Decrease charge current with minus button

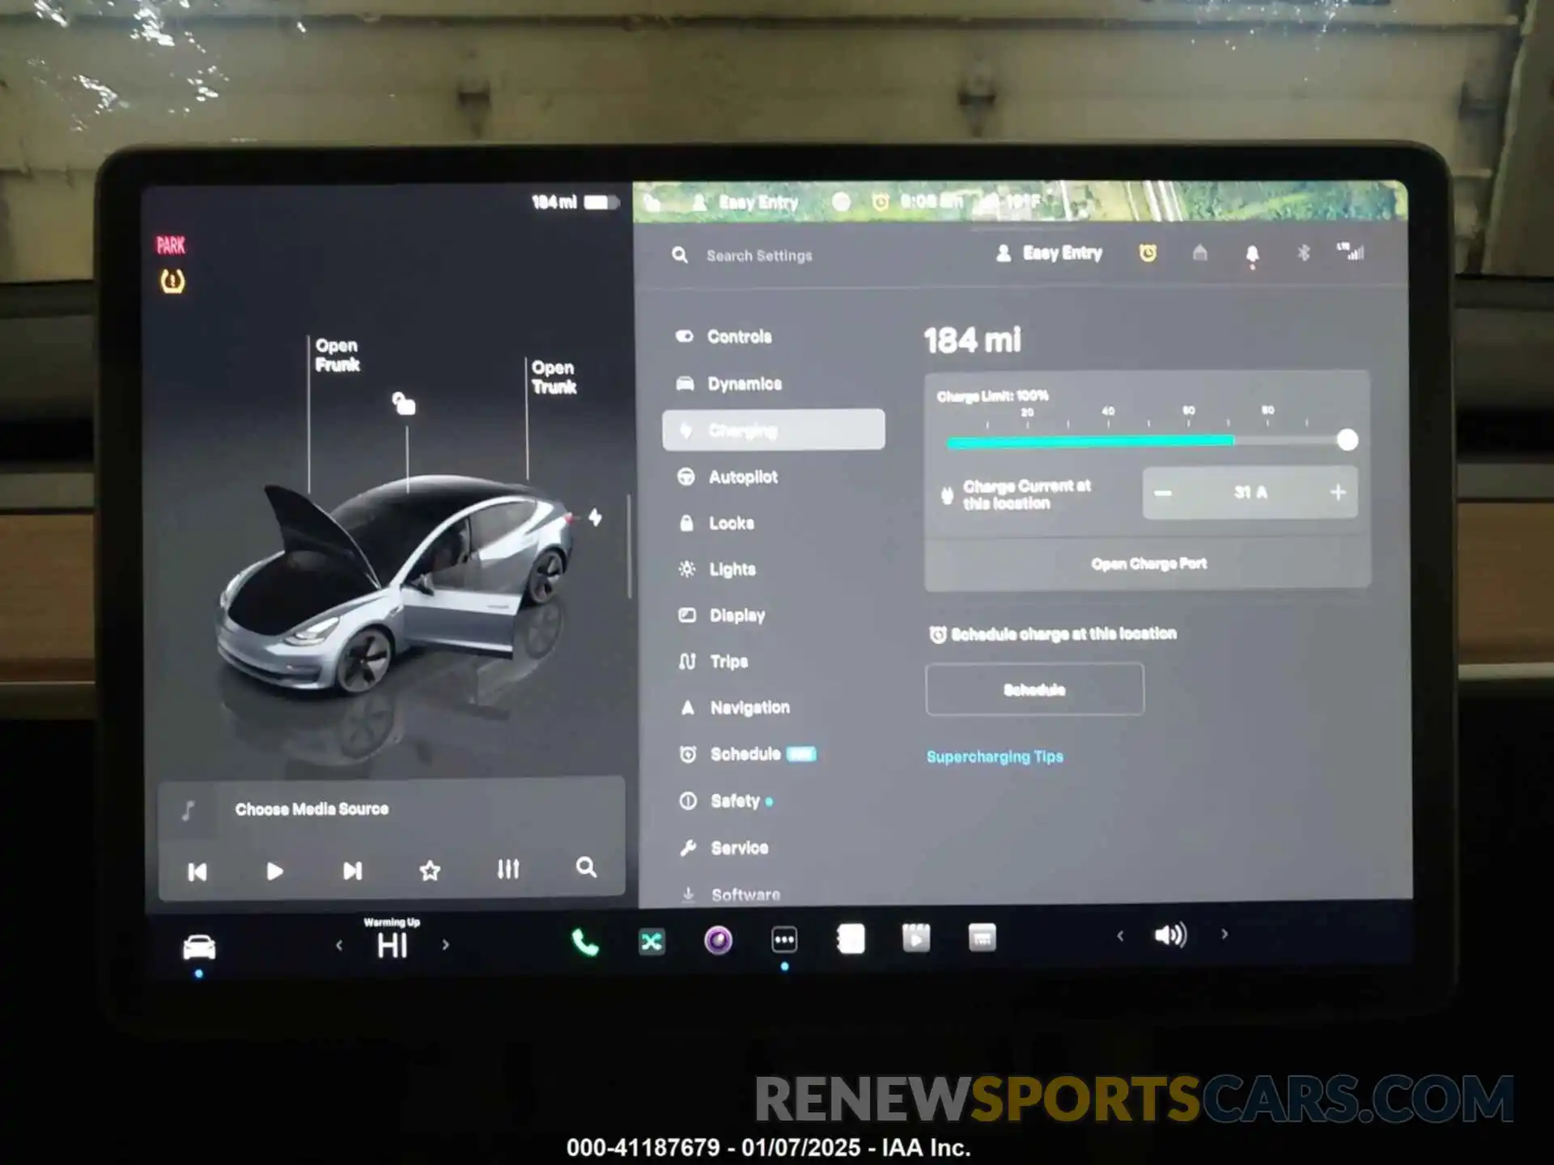[x=1163, y=493]
